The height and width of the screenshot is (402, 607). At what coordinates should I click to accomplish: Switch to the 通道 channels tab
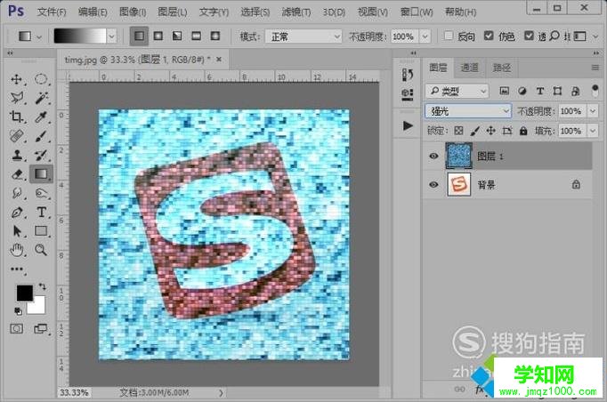point(470,68)
